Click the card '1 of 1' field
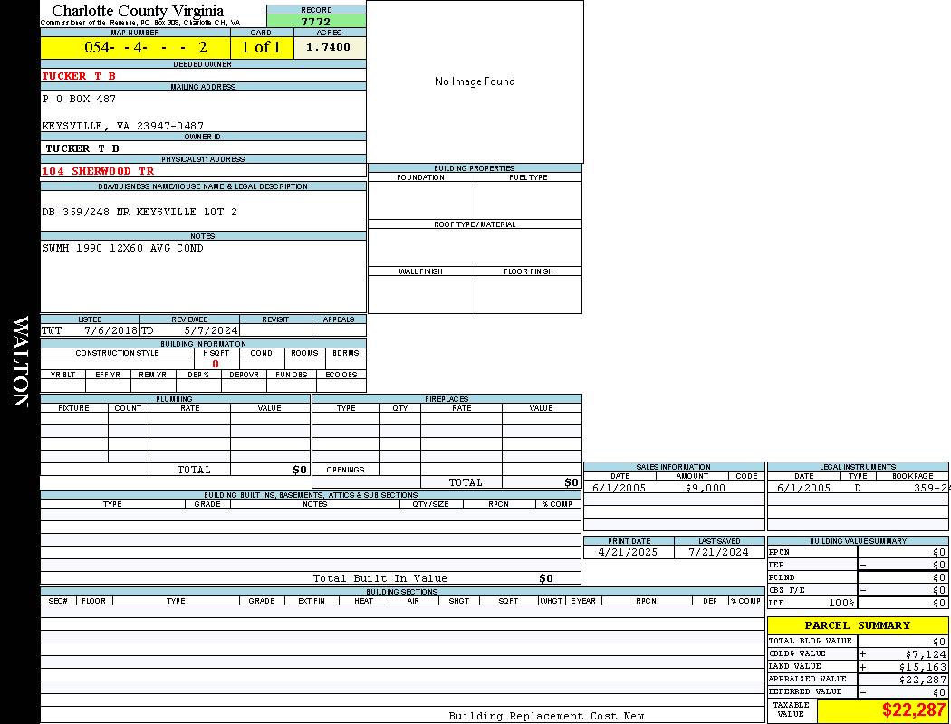 [261, 48]
